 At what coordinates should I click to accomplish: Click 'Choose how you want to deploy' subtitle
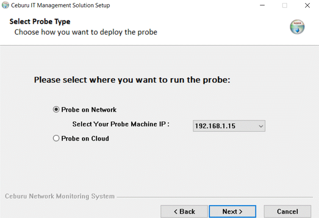86,32
